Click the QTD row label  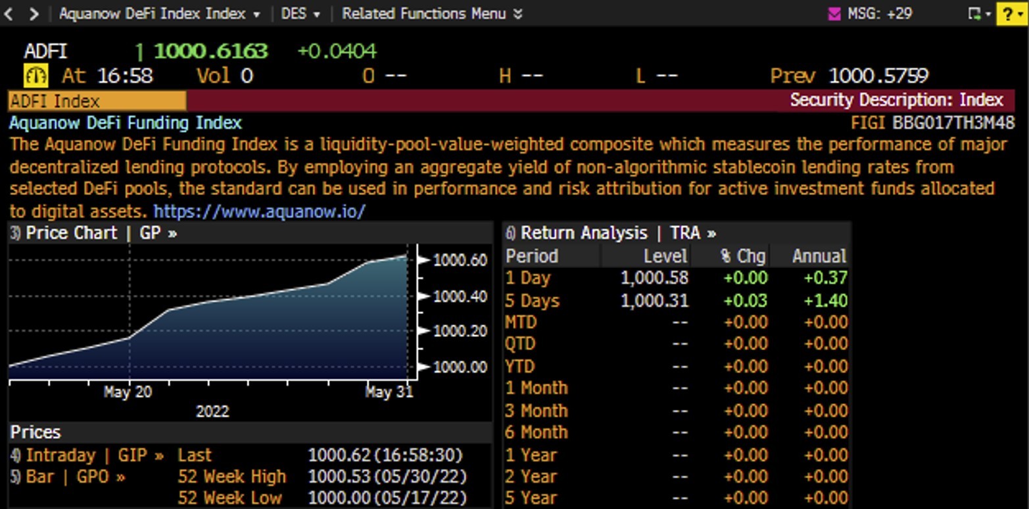pos(520,344)
